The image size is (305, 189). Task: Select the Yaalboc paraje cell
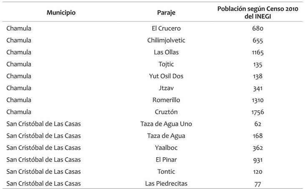coord(166,148)
